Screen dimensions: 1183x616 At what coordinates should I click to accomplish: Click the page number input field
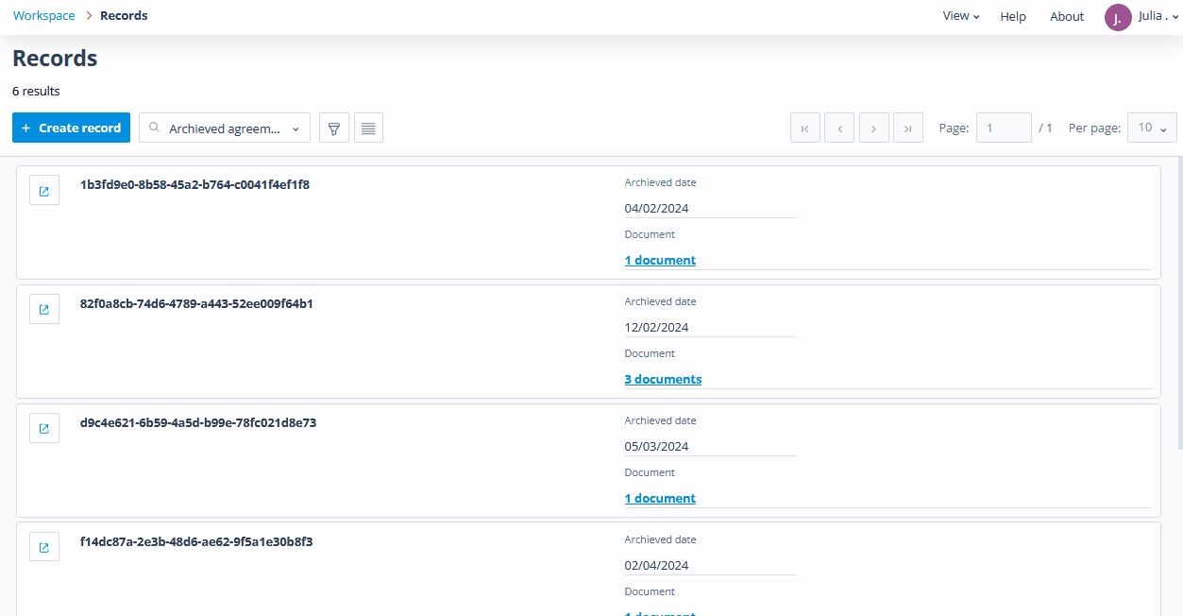pos(1004,128)
